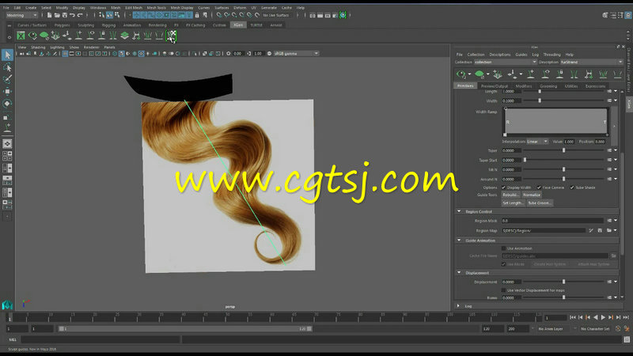The image size is (633, 356).
Task: Toggle the Display Width checkbox
Action: pos(503,187)
